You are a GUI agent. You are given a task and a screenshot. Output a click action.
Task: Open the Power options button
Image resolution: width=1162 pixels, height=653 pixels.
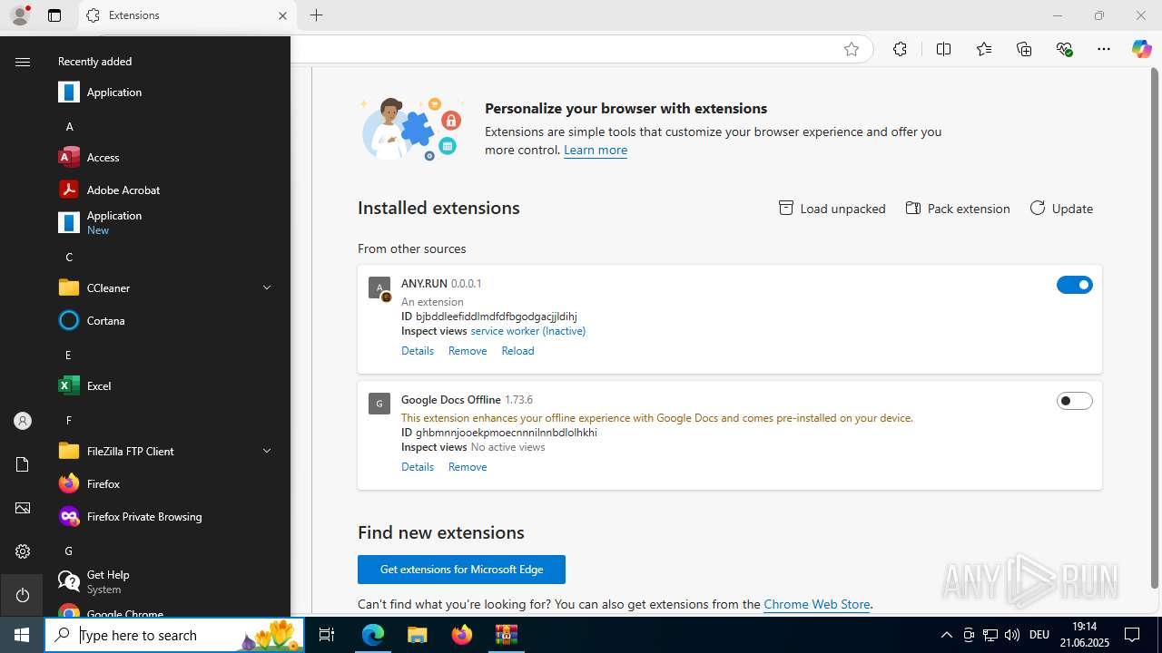23,595
